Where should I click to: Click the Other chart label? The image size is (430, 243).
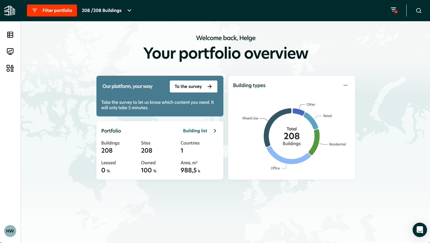311,104
